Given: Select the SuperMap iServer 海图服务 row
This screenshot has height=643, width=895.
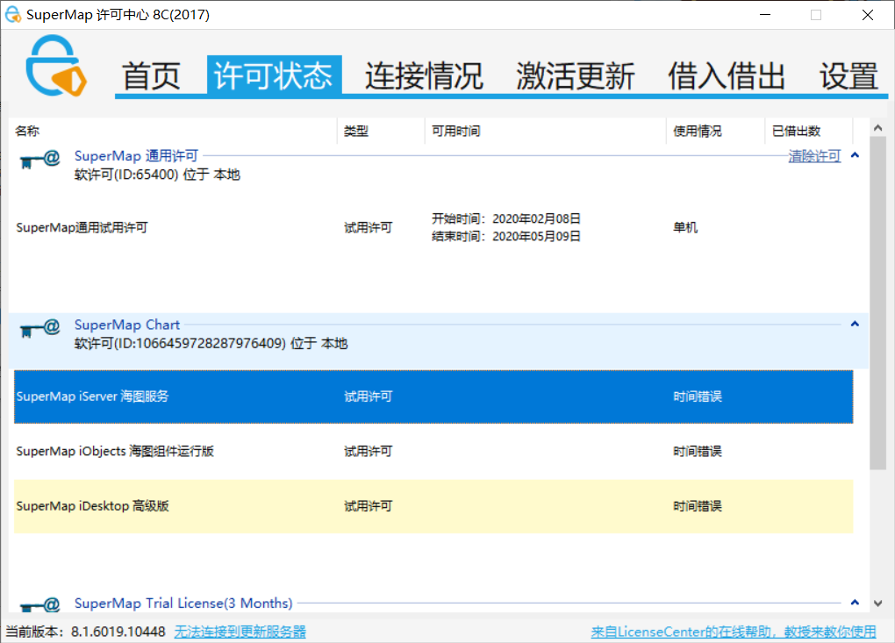Looking at the screenshot, I should coord(433,397).
